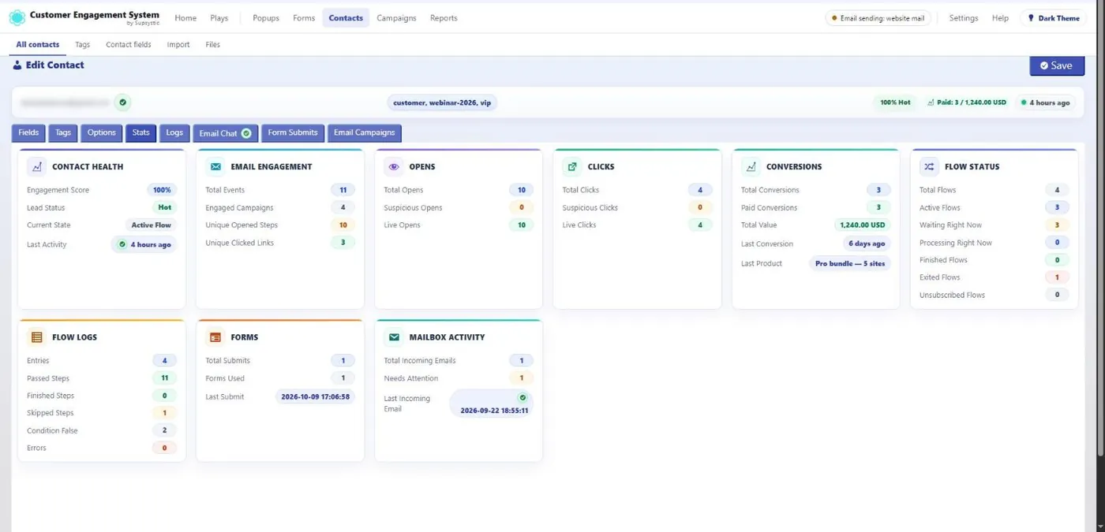Click the Clicks external-link icon
The width and height of the screenshot is (1105, 532).
click(x=572, y=166)
